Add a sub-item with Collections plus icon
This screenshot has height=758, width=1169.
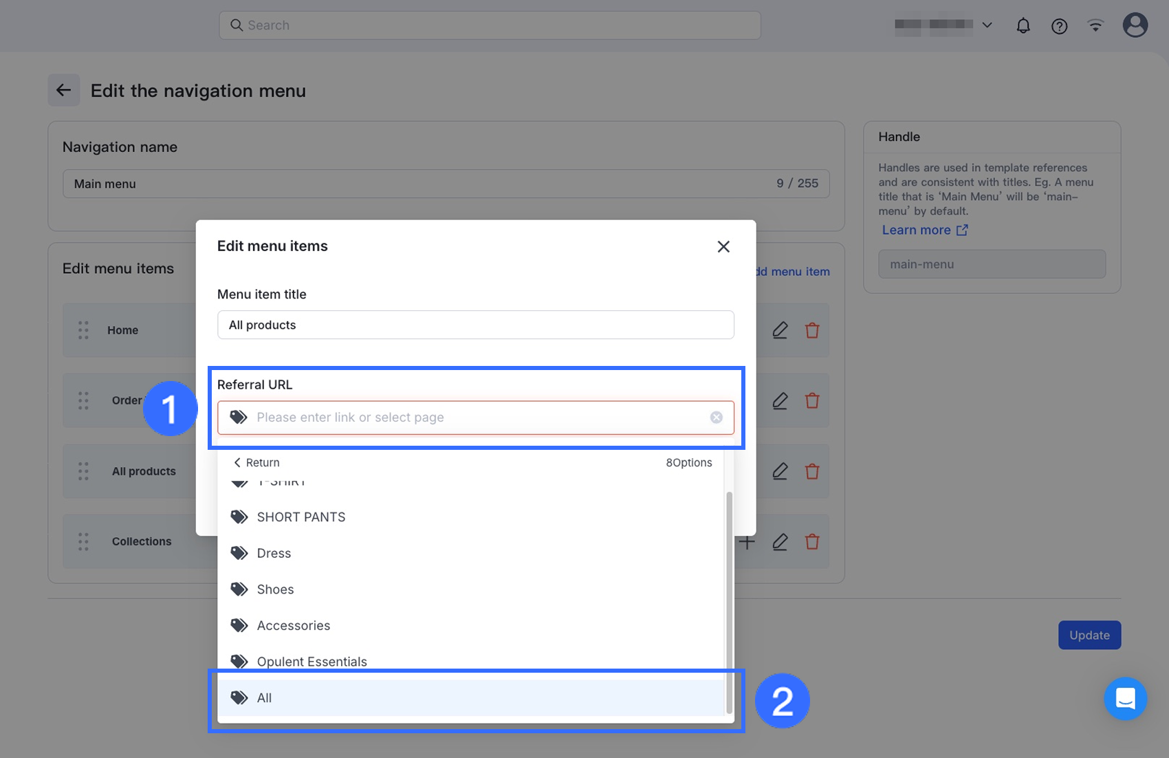pyautogui.click(x=747, y=542)
